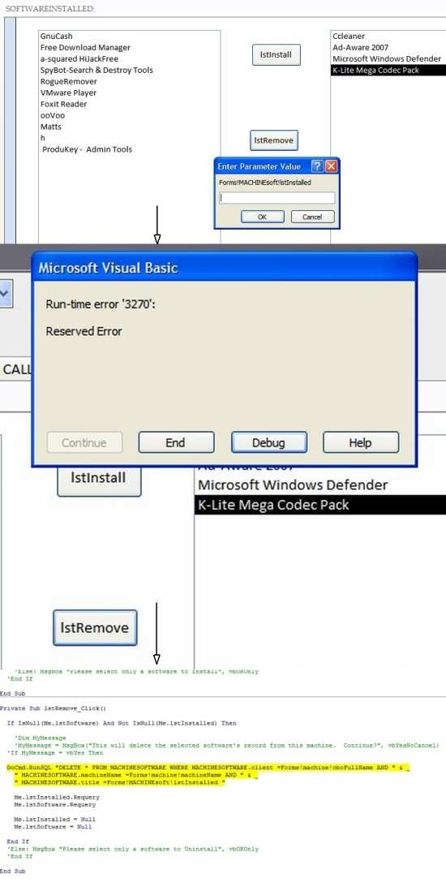This screenshot has height=879, width=446.
Task: Click the help question mark in Enter Parameter Value
Action: (x=317, y=166)
